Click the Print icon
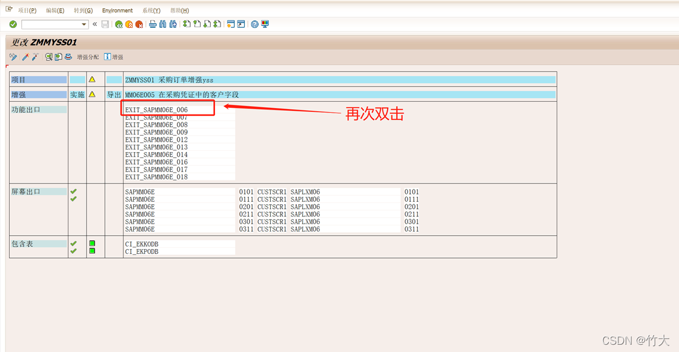This screenshot has width=679, height=352. click(153, 24)
